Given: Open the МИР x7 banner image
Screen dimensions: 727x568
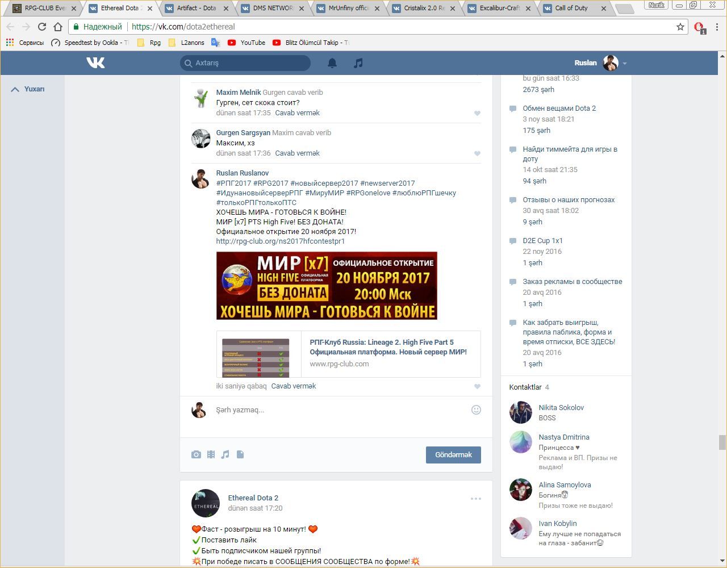Looking at the screenshot, I should point(327,286).
